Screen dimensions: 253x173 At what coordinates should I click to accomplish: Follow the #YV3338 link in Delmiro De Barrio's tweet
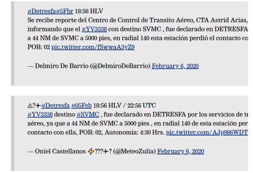[x=94, y=29]
